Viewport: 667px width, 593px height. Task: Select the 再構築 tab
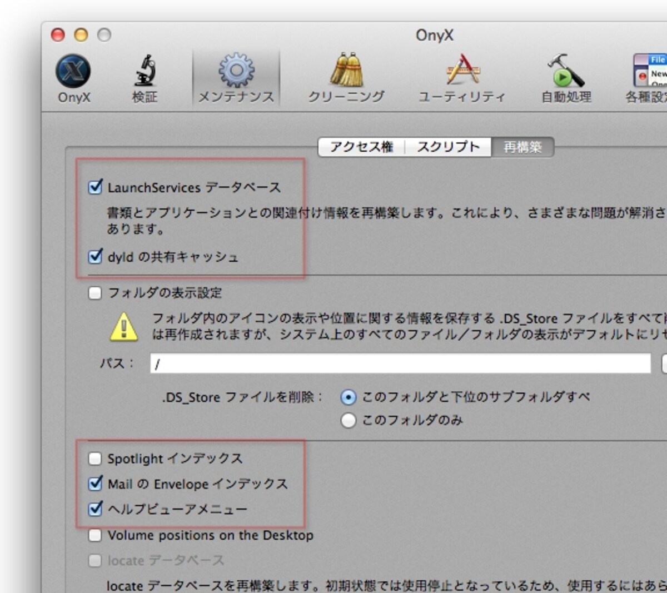pyautogui.click(x=522, y=147)
